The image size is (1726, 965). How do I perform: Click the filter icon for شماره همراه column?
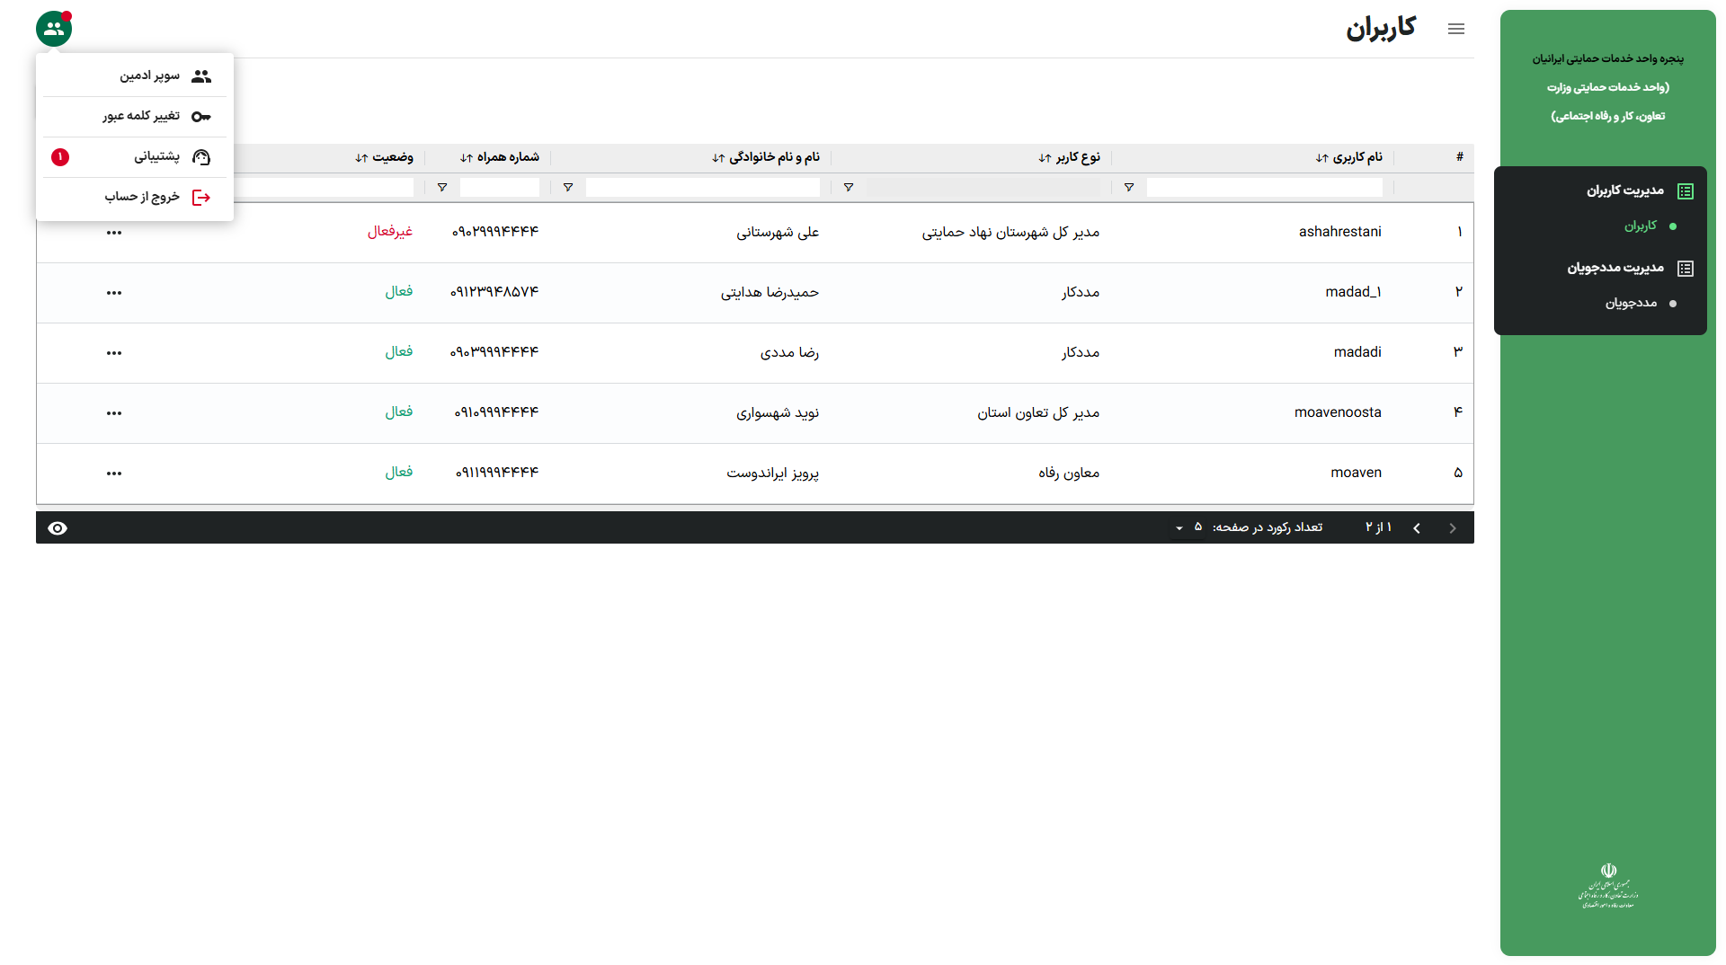(442, 188)
